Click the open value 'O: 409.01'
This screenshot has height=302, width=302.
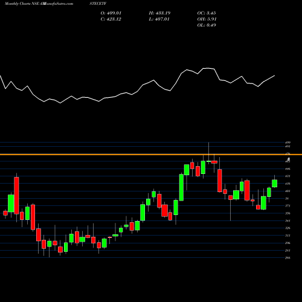[111, 13]
